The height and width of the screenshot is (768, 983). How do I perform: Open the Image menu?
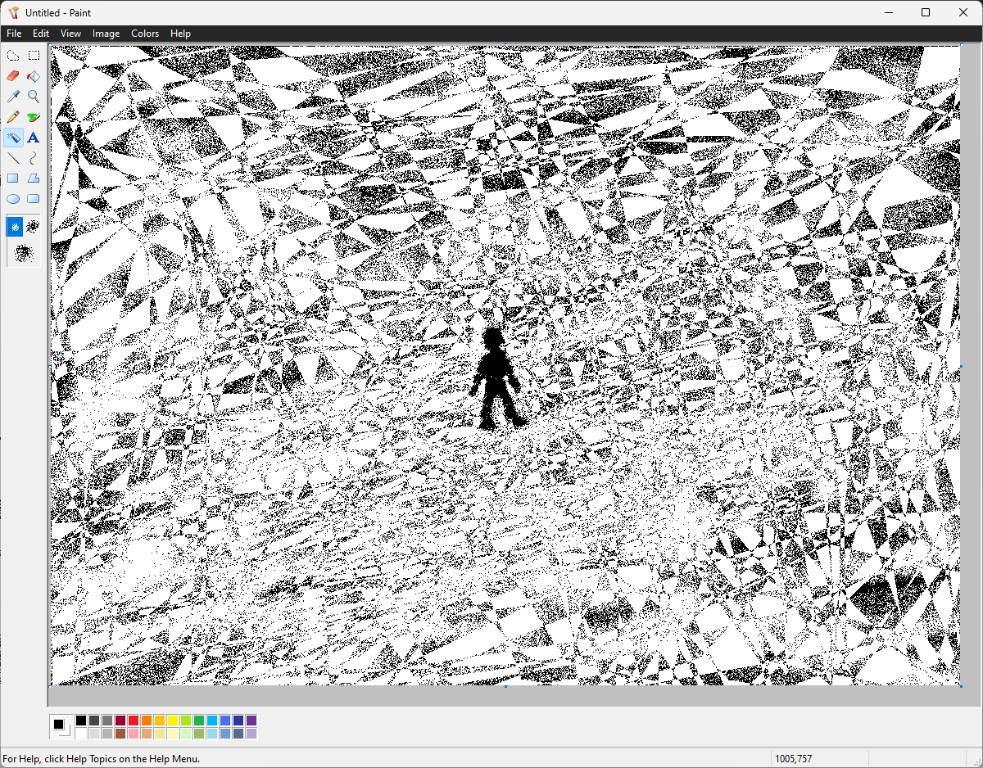pyautogui.click(x=106, y=34)
